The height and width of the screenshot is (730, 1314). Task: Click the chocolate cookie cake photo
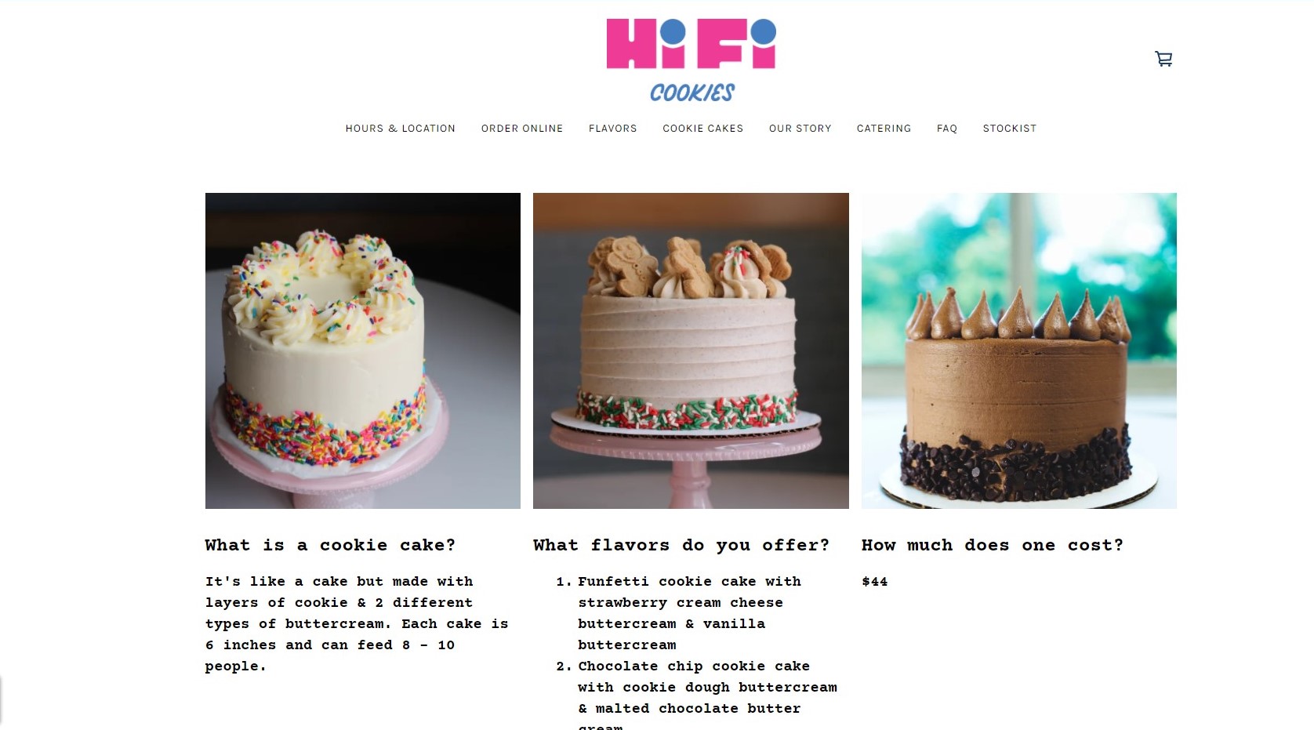1019,350
